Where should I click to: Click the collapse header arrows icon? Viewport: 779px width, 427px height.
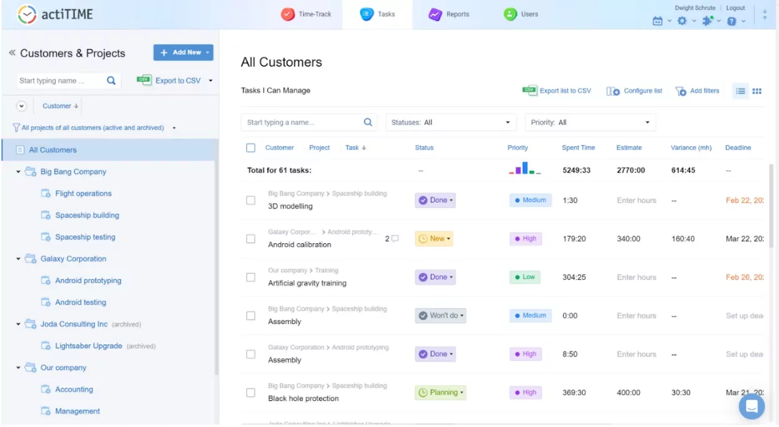coord(765,14)
